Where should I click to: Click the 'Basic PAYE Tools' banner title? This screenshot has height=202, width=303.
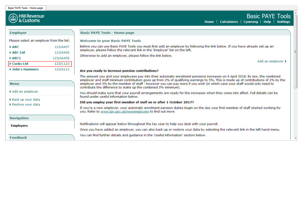click(269, 16)
